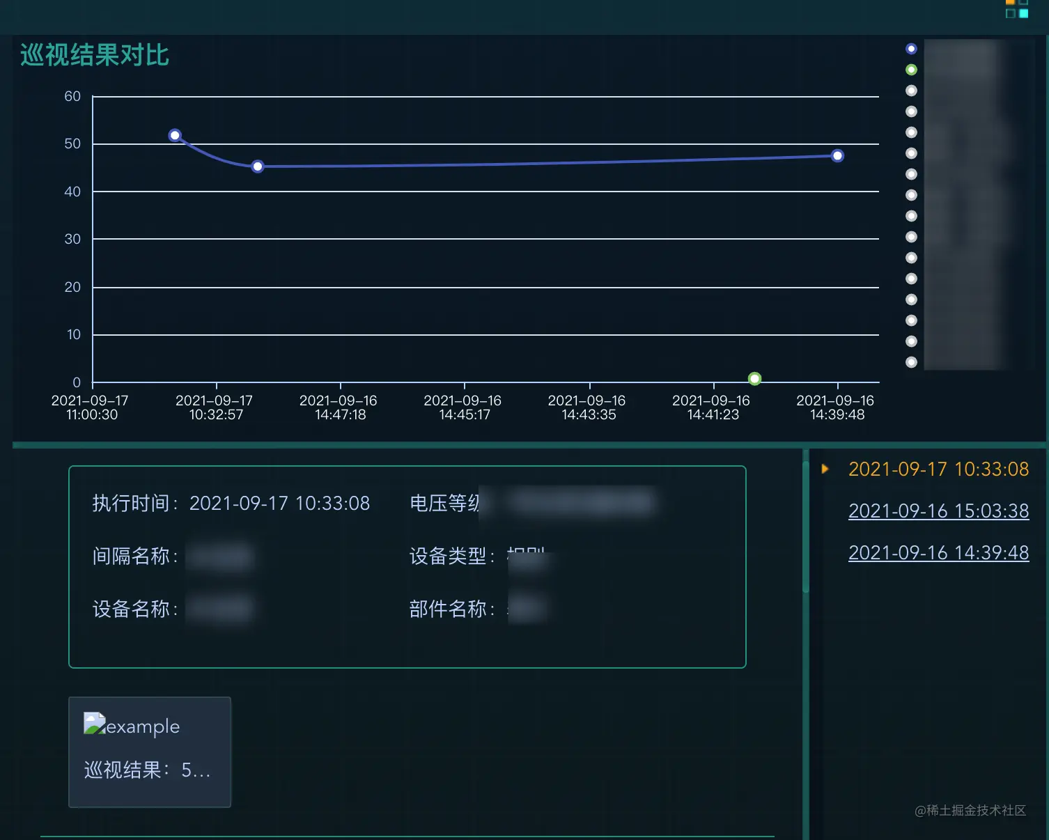This screenshot has height=840, width=1049.
Task: Select the blue data point at 2021-09-16 14:39:48
Action: coord(838,156)
